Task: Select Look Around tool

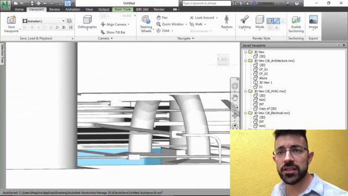Action: [x=202, y=17]
